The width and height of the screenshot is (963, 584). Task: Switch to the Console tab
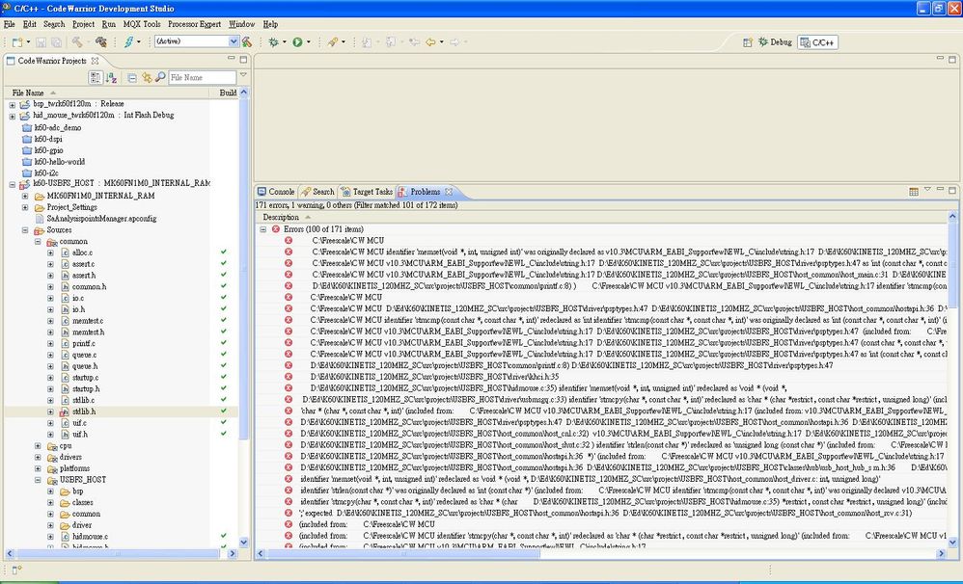click(x=276, y=192)
